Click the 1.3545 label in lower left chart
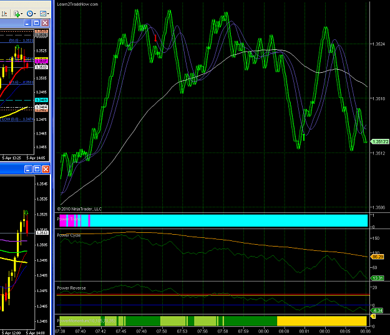The image size is (390, 335). click(x=42, y=184)
